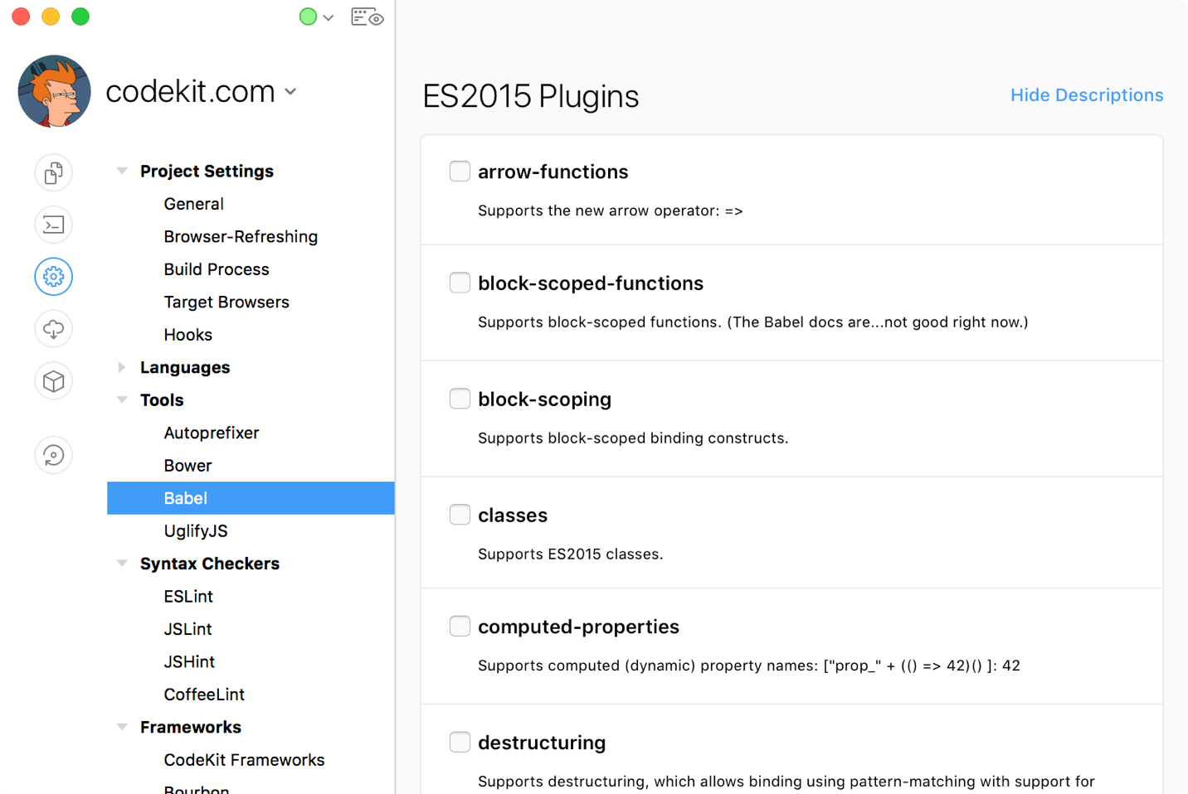Click the codekit.com project name

pos(190,91)
